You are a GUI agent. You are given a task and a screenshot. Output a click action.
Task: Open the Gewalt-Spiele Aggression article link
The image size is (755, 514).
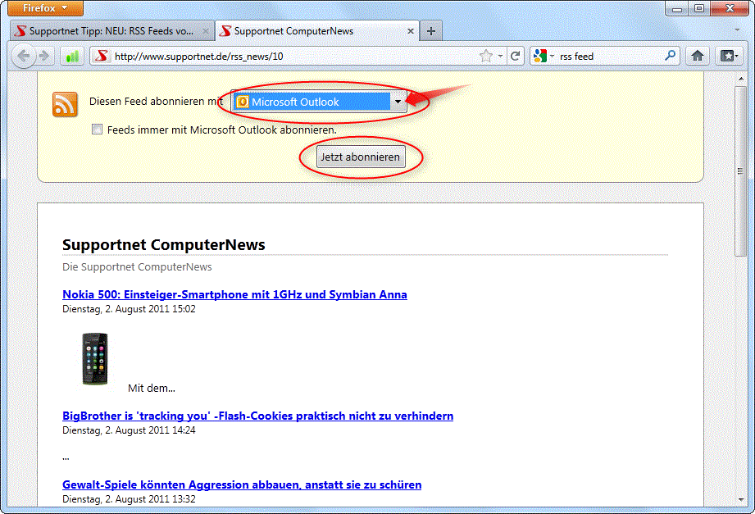click(242, 484)
